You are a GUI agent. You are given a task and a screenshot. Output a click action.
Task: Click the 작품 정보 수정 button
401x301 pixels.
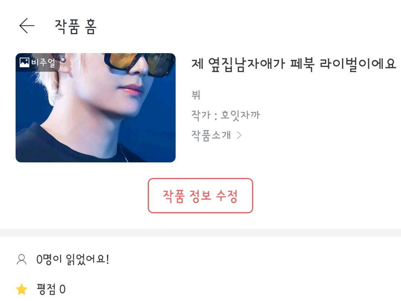click(x=200, y=195)
